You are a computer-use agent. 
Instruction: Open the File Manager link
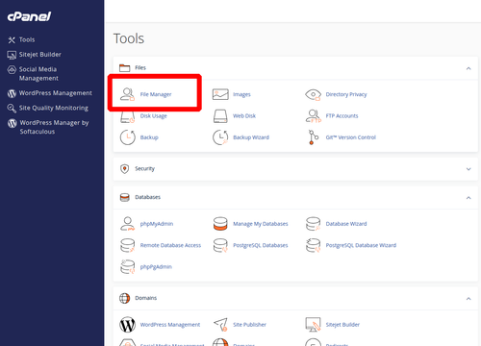coord(156,94)
